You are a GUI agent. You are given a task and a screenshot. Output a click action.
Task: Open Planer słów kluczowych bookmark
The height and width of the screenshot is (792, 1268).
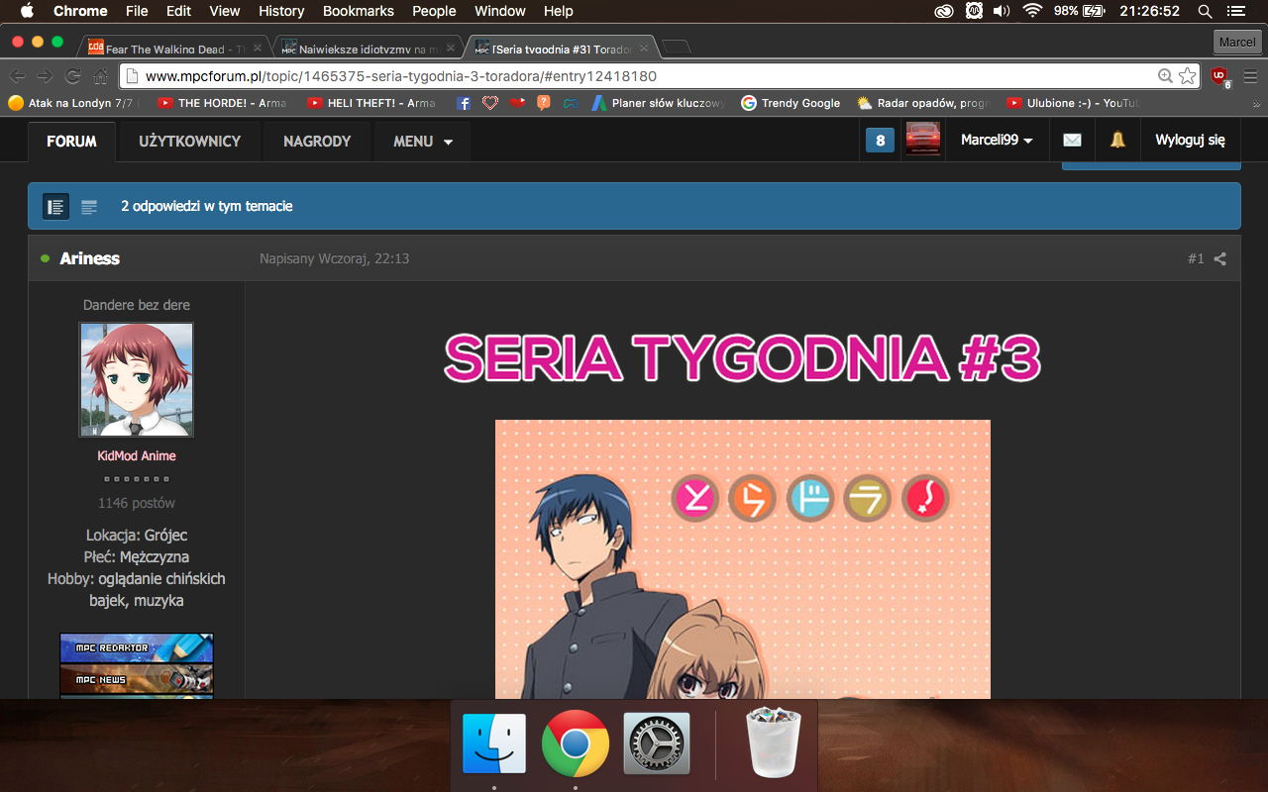point(658,103)
